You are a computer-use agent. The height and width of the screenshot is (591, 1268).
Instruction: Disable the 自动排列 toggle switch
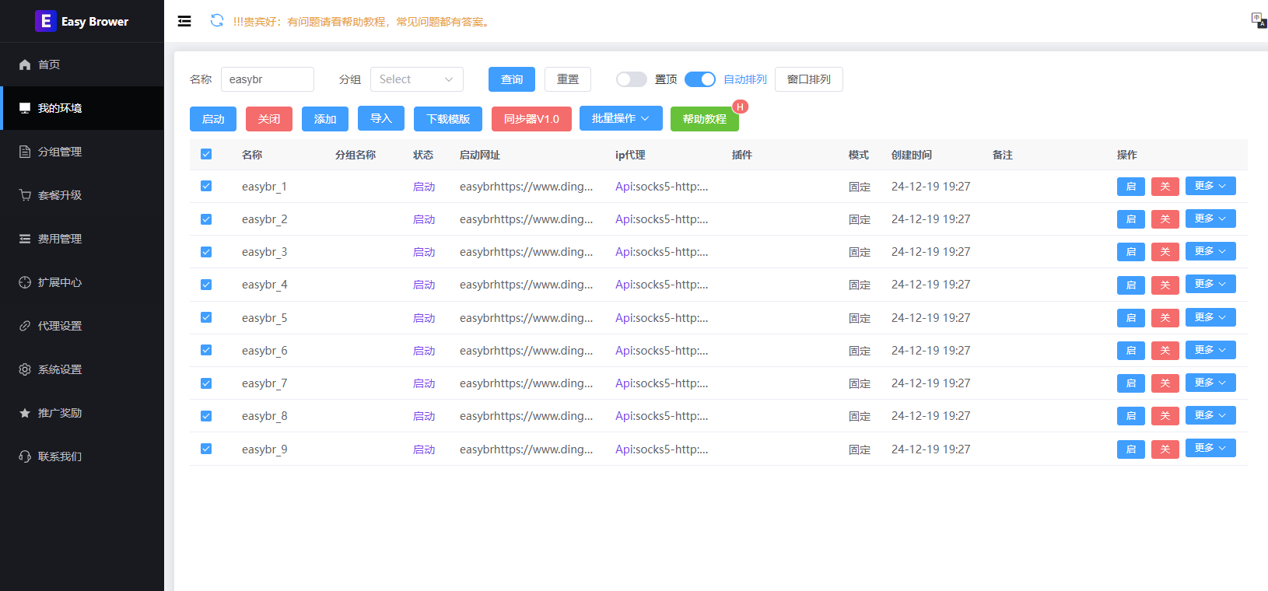700,79
